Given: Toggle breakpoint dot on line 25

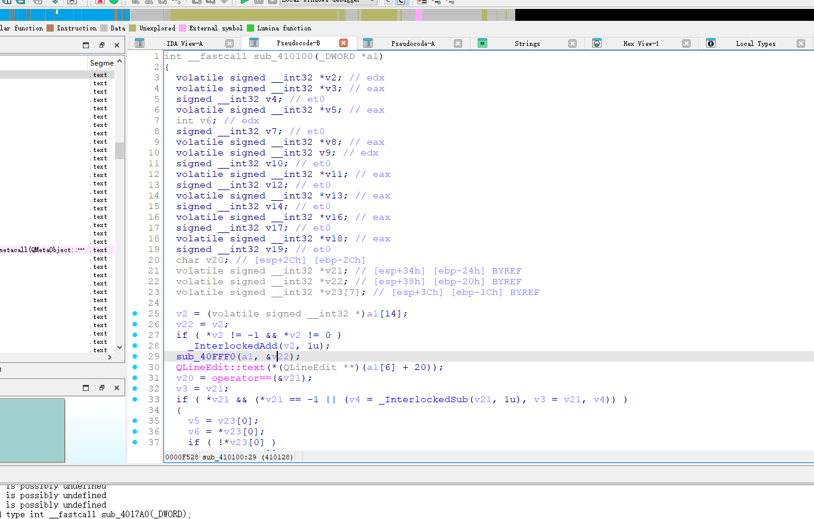Looking at the screenshot, I should [x=135, y=313].
